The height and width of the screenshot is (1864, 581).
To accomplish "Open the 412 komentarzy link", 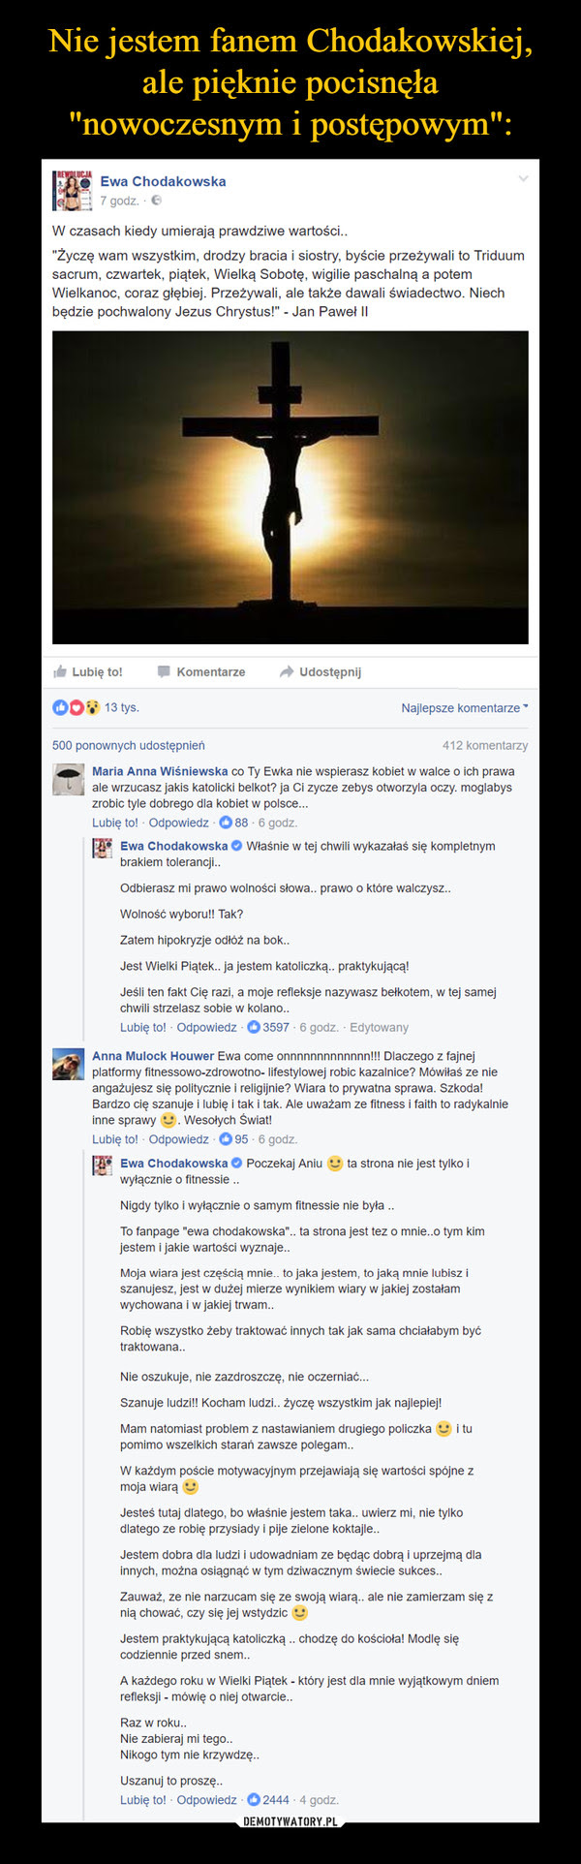I will (485, 745).
